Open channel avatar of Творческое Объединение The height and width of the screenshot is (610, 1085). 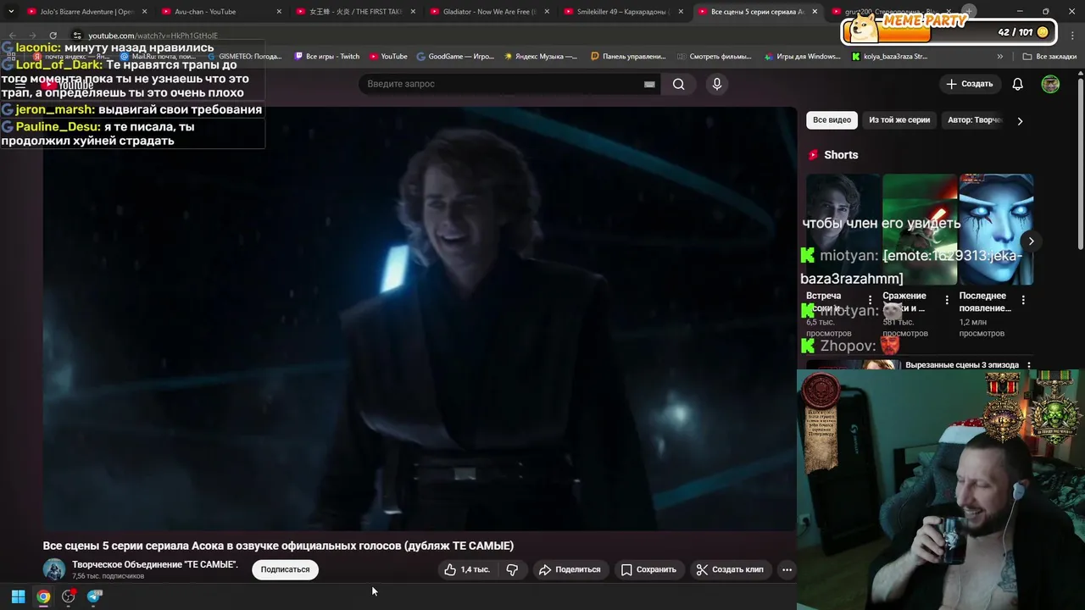click(x=54, y=569)
